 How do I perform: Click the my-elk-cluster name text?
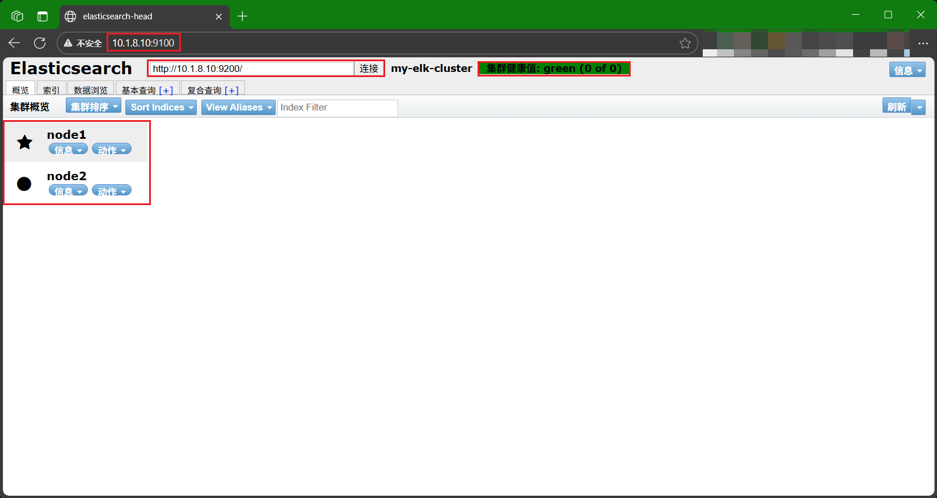[x=432, y=69]
